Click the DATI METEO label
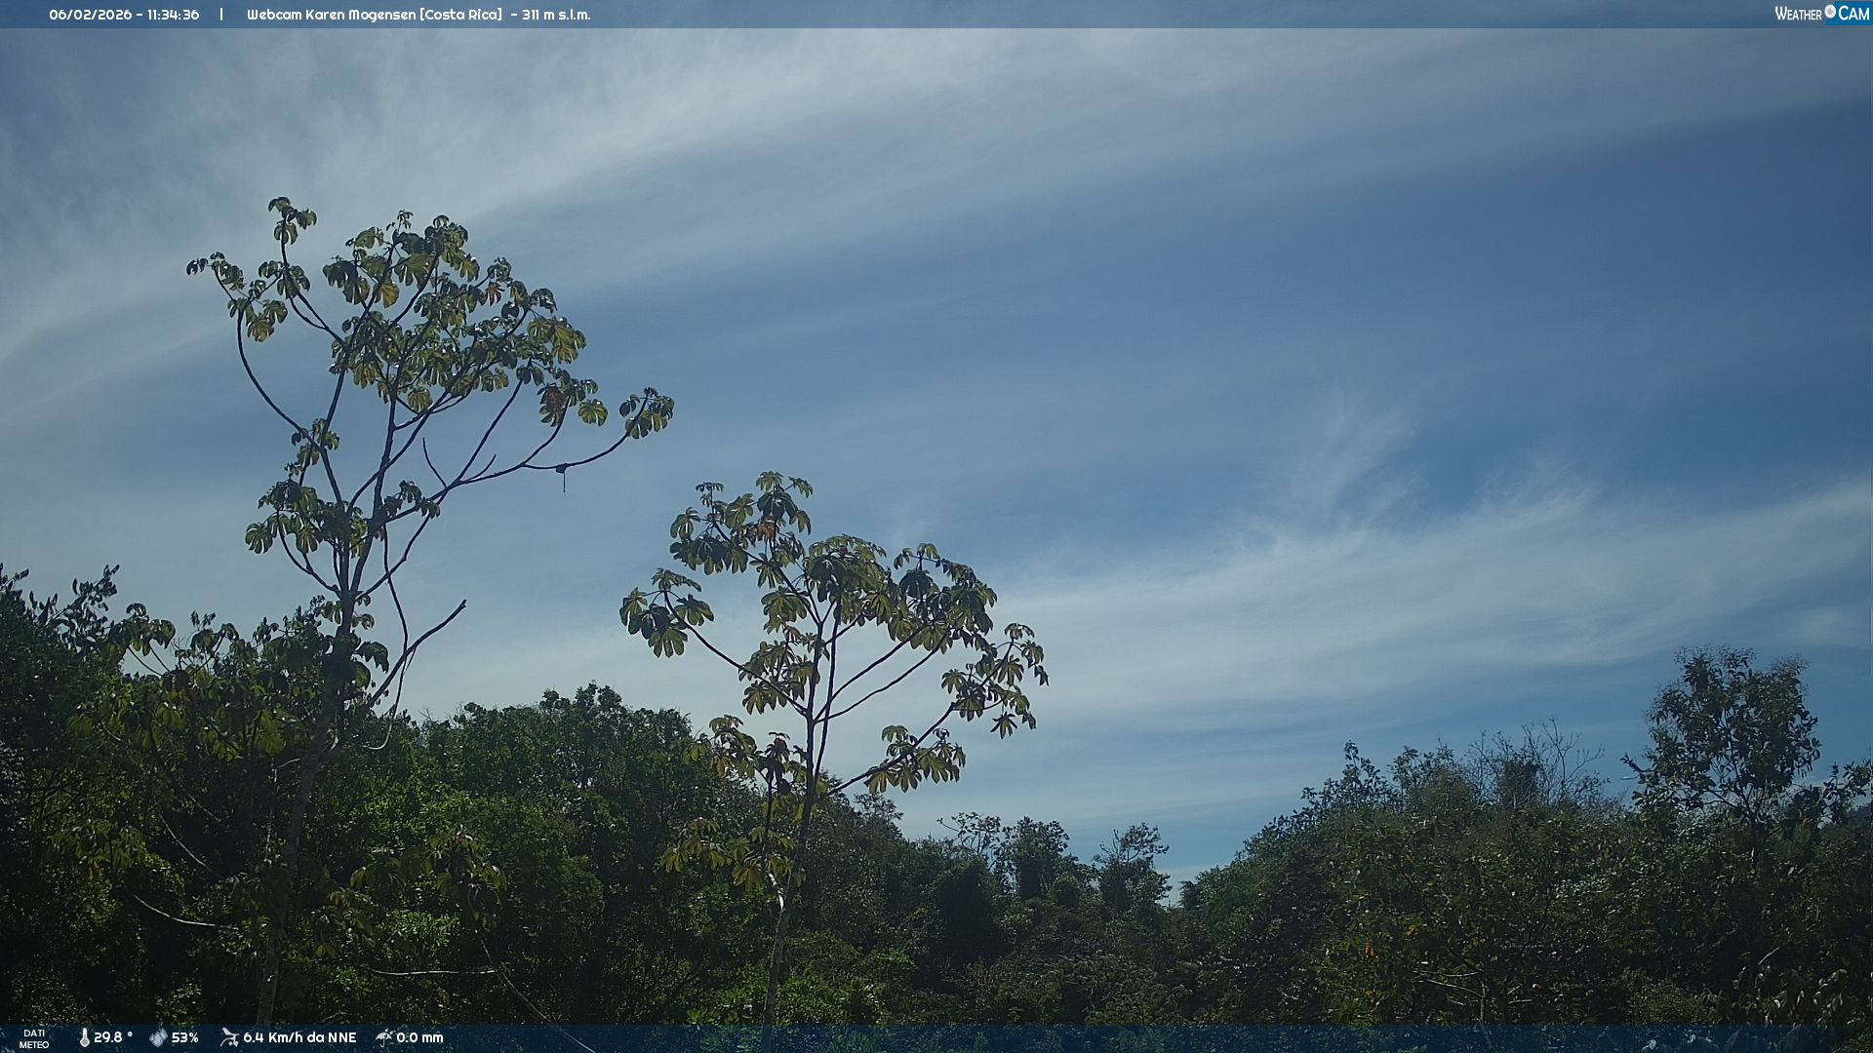 click(34, 1038)
